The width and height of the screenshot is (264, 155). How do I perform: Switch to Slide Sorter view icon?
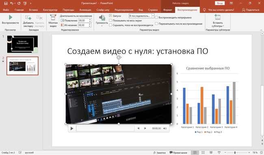[203, 153]
